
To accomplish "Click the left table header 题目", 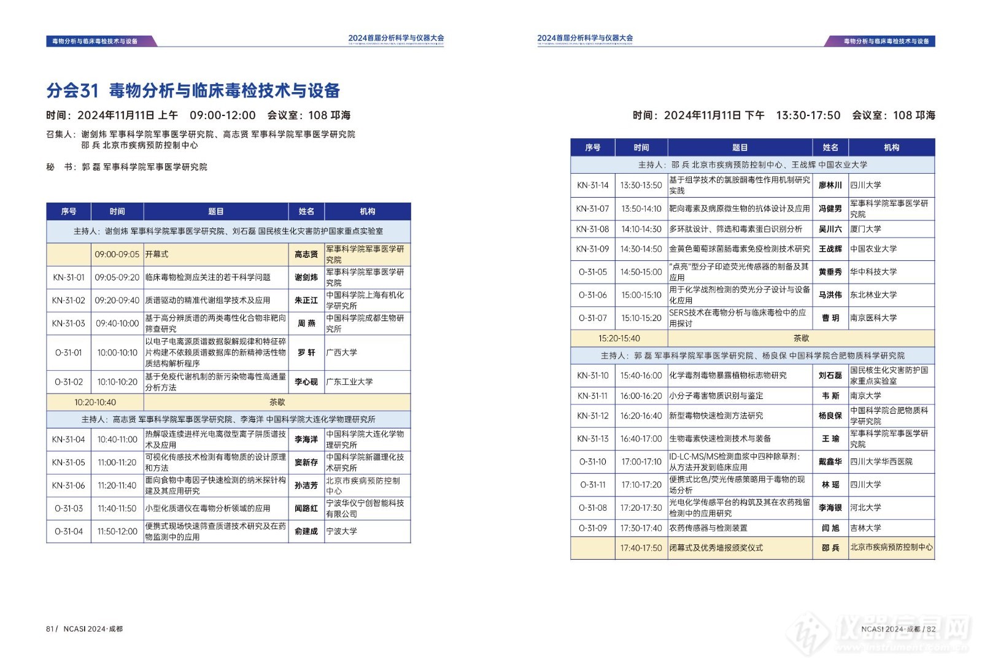I will coord(216,212).
